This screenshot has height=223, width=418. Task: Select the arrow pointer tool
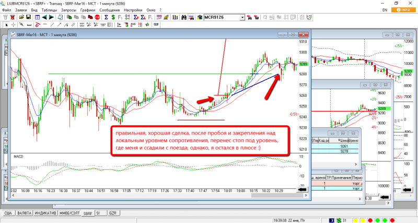(6, 25)
